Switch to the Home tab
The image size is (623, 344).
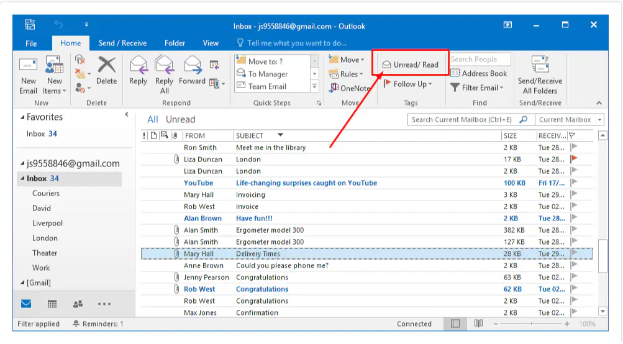pyautogui.click(x=71, y=43)
